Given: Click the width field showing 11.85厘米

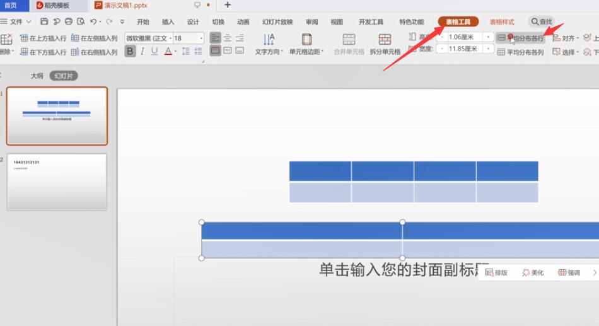Looking at the screenshot, I should (x=464, y=49).
